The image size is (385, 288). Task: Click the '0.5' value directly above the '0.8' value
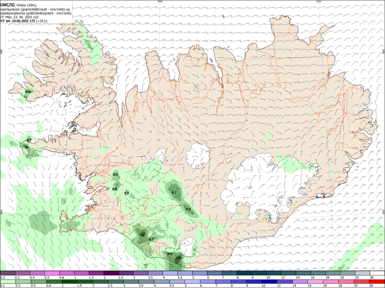tap(115, 175)
